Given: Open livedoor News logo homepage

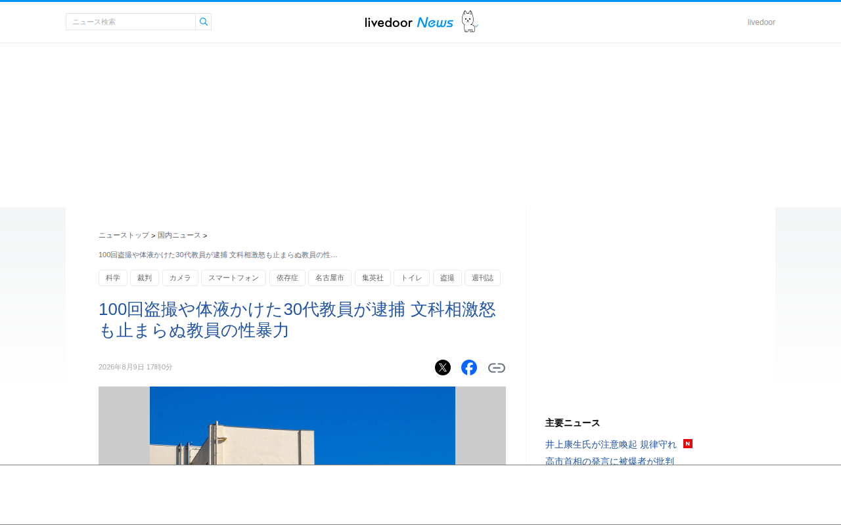Looking at the screenshot, I should [409, 22].
